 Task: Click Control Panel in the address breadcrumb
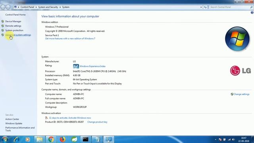27,7
